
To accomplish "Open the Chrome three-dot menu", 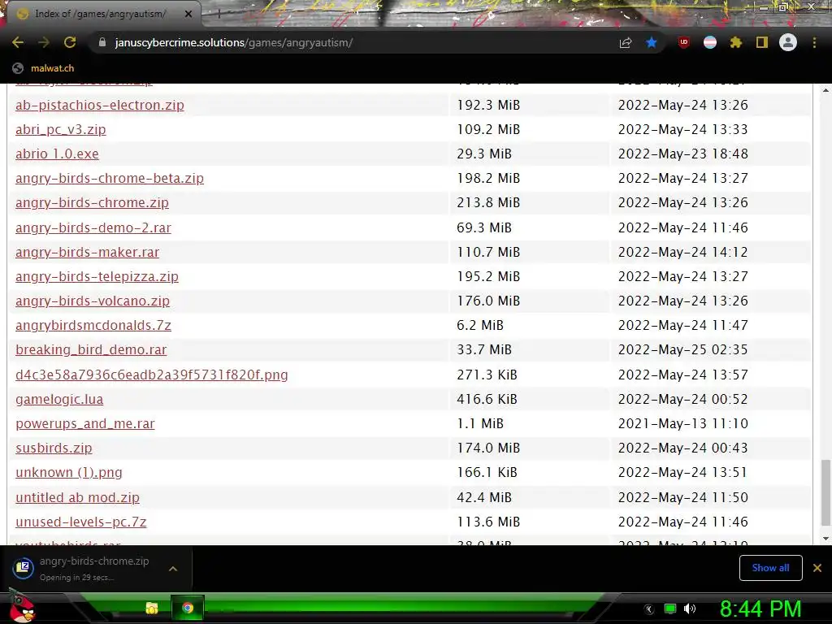I will tap(814, 42).
